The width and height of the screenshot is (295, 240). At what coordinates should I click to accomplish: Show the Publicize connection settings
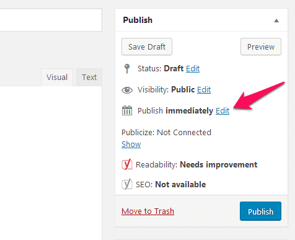tap(131, 144)
